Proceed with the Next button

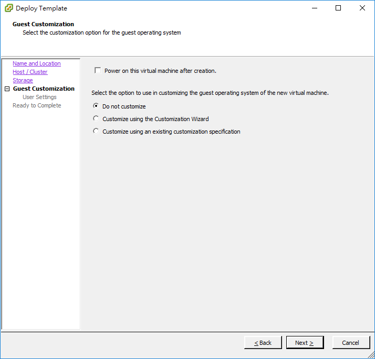[x=305, y=343]
